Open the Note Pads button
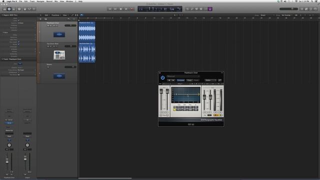Image resolution: width=320 pixels, height=180 pixels. coord(306,9)
